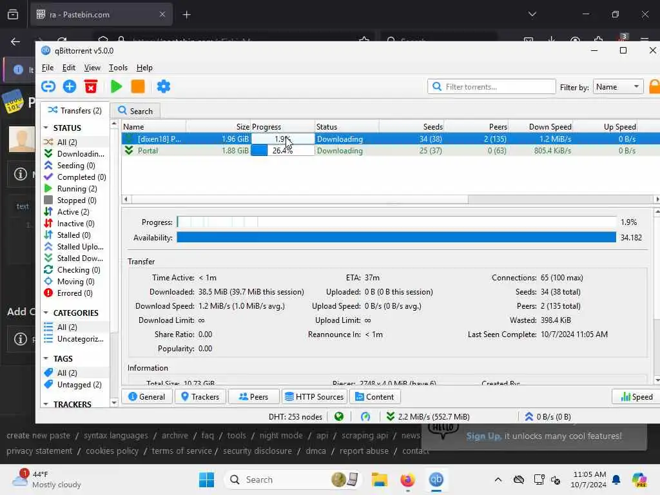Click the Speed graph button

(636, 397)
